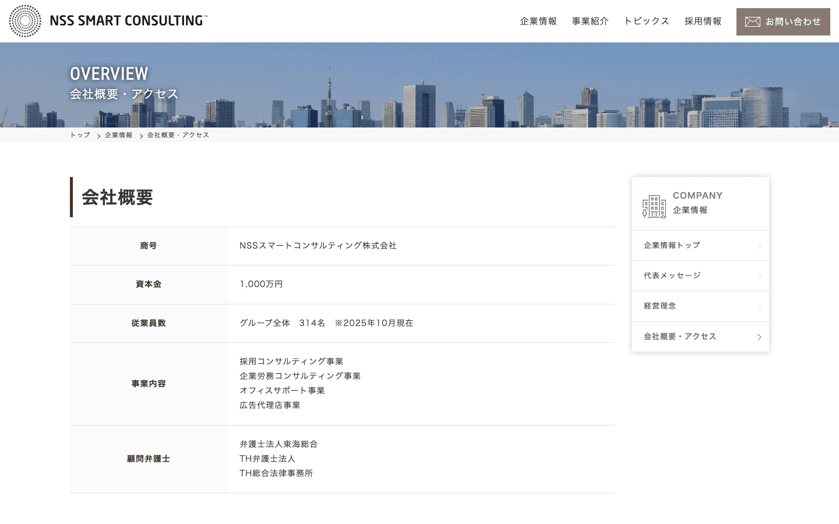Viewport: 839px width, 524px height.
Task: Go to トップ in the breadcrumb
Action: tap(80, 135)
